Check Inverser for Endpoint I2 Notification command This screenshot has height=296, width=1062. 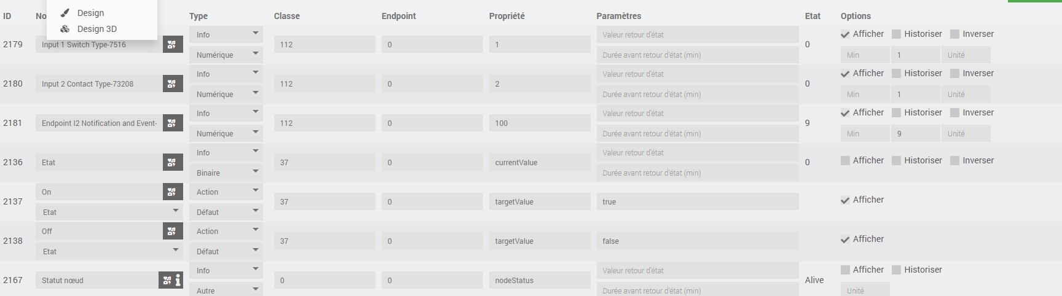point(955,113)
